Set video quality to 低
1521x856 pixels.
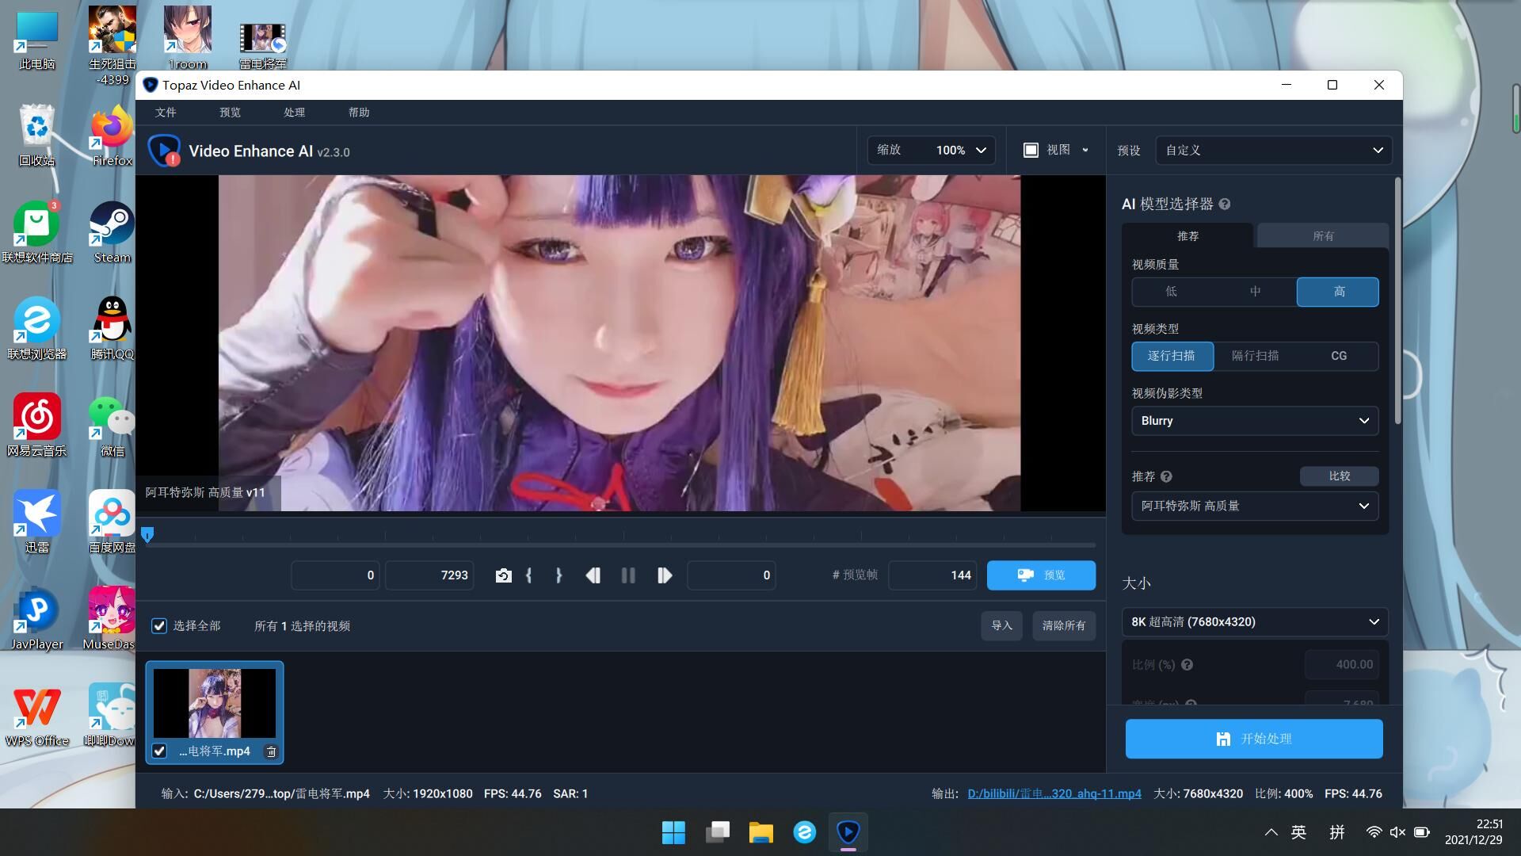point(1171,292)
